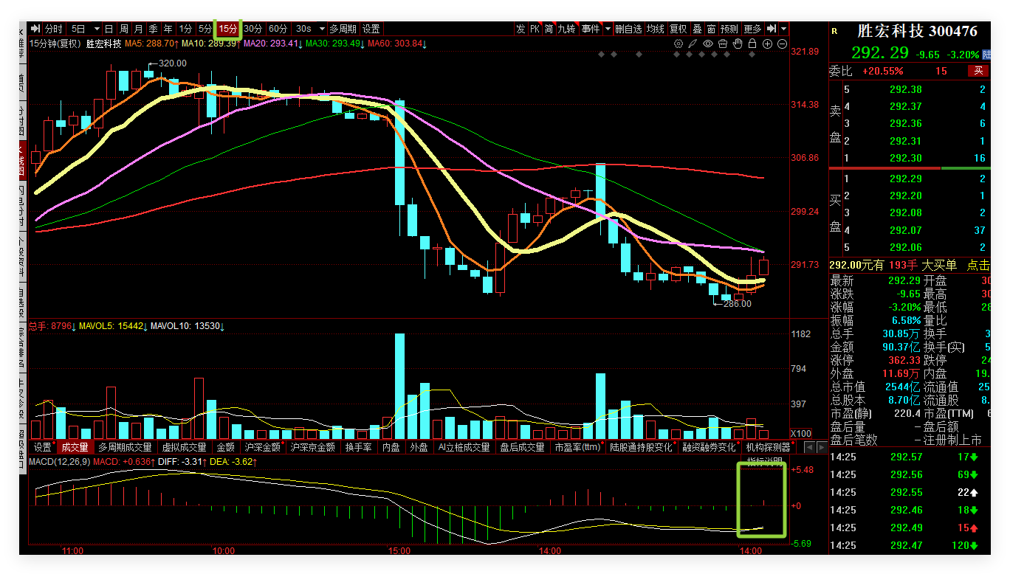Select the 沪深京金额 indicator tab
The height and width of the screenshot is (574, 1010).
pyautogui.click(x=312, y=447)
